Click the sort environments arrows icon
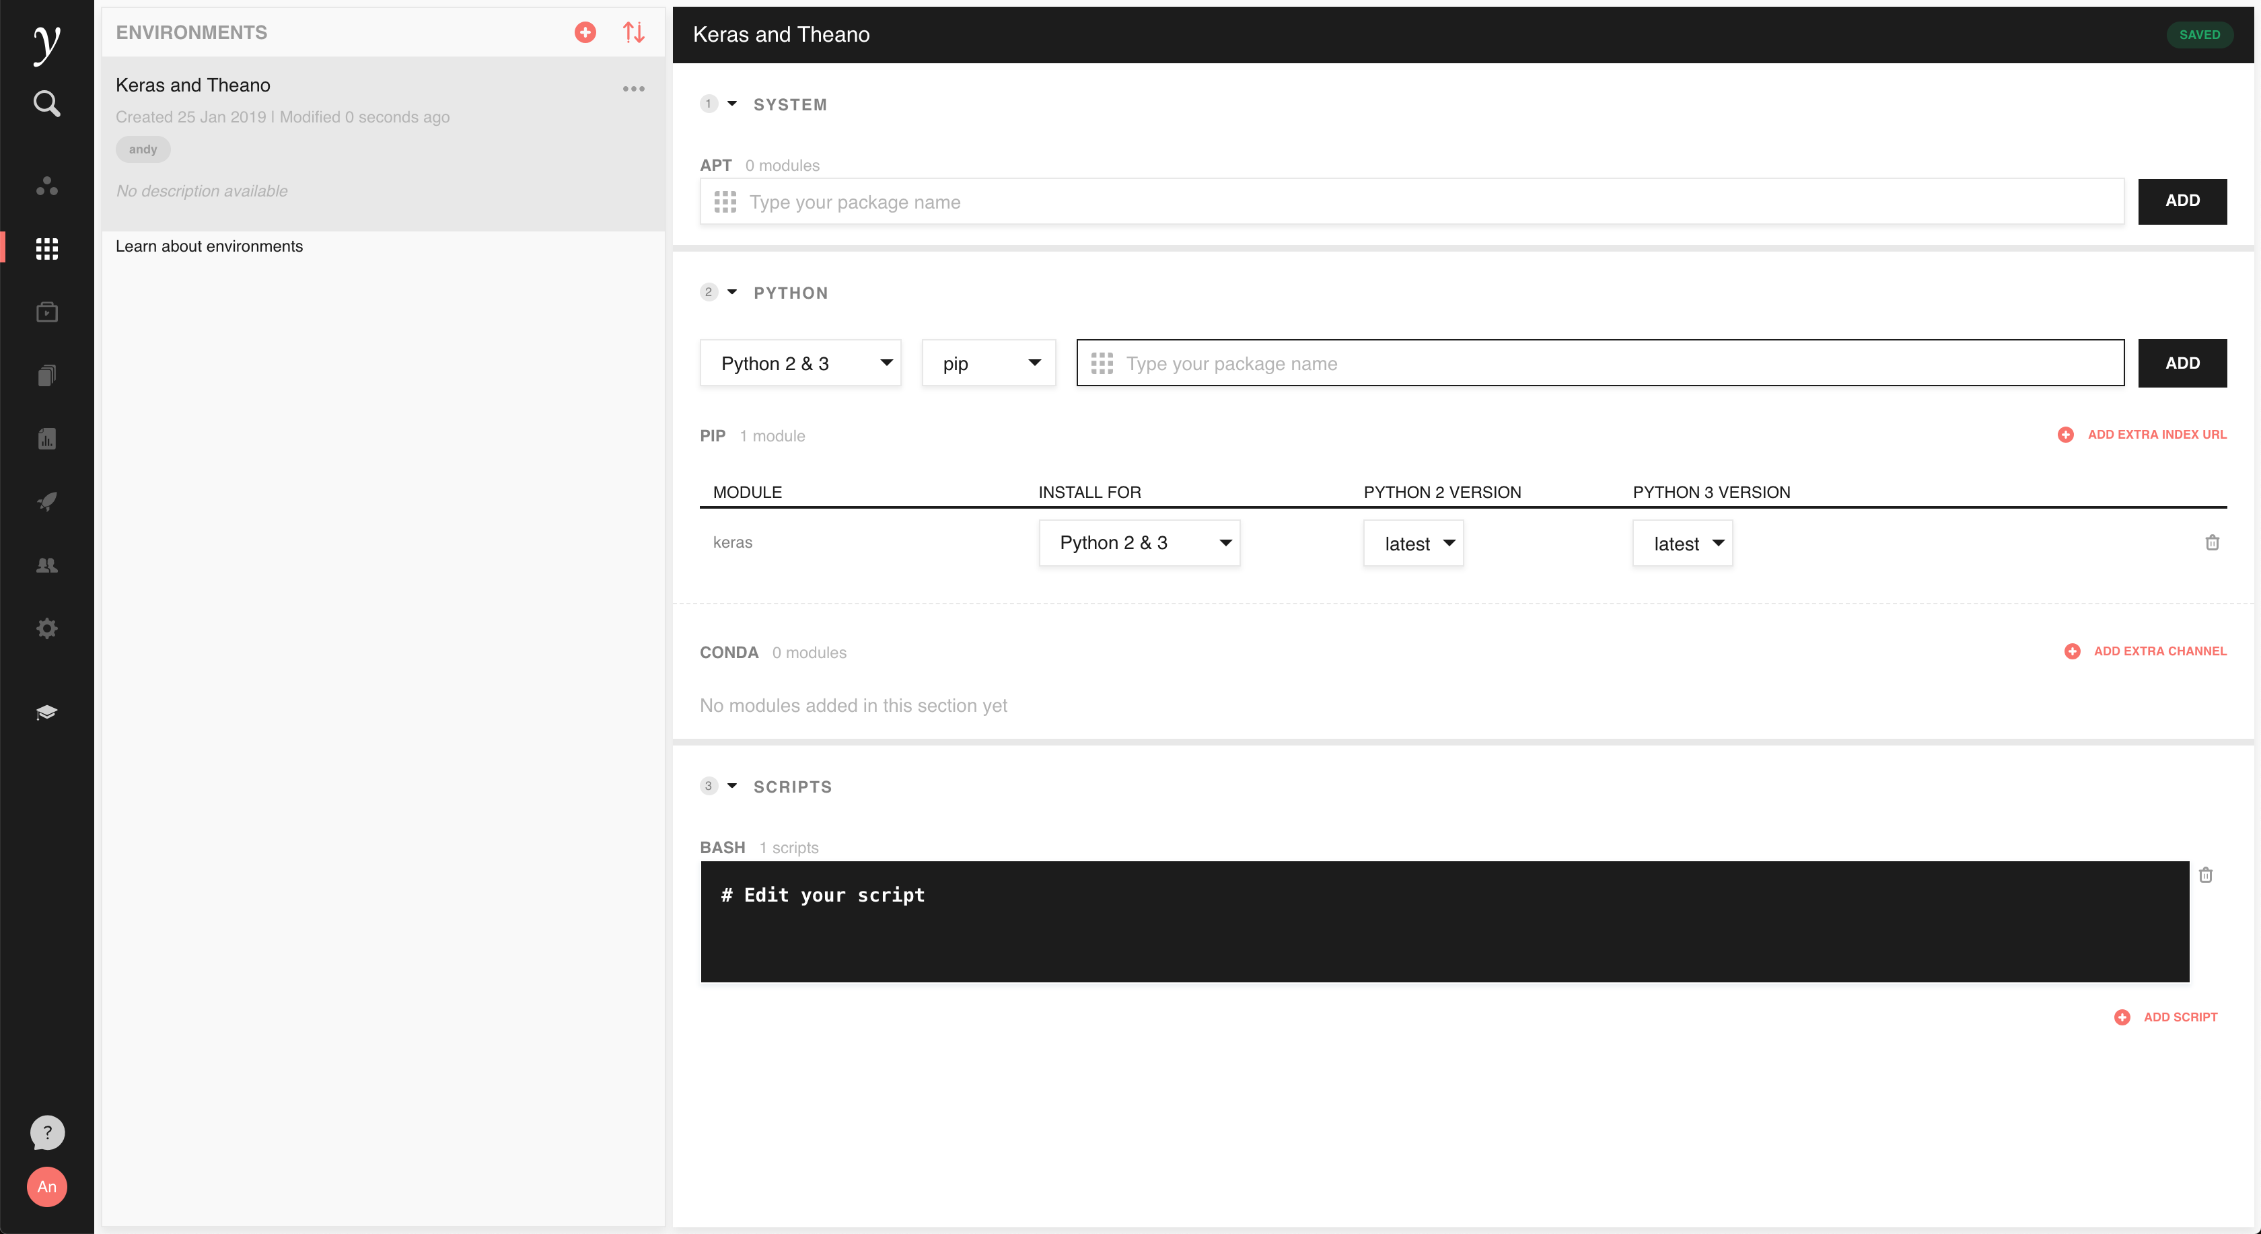 (634, 32)
